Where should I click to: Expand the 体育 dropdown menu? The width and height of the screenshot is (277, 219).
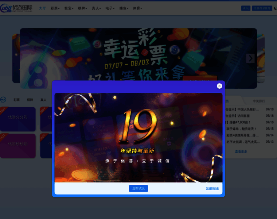pyautogui.click(x=137, y=8)
